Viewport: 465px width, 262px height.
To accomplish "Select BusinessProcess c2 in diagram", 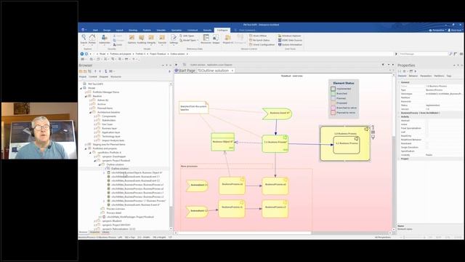I will pos(275,209).
